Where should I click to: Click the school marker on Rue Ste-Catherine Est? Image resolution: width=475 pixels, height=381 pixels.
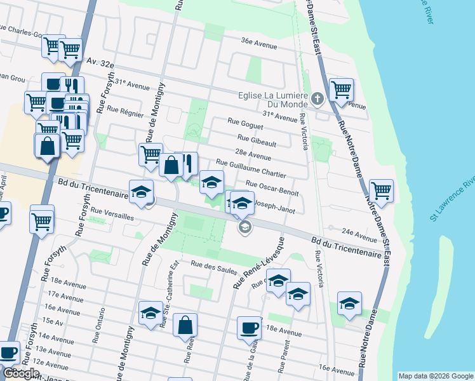click(x=151, y=314)
